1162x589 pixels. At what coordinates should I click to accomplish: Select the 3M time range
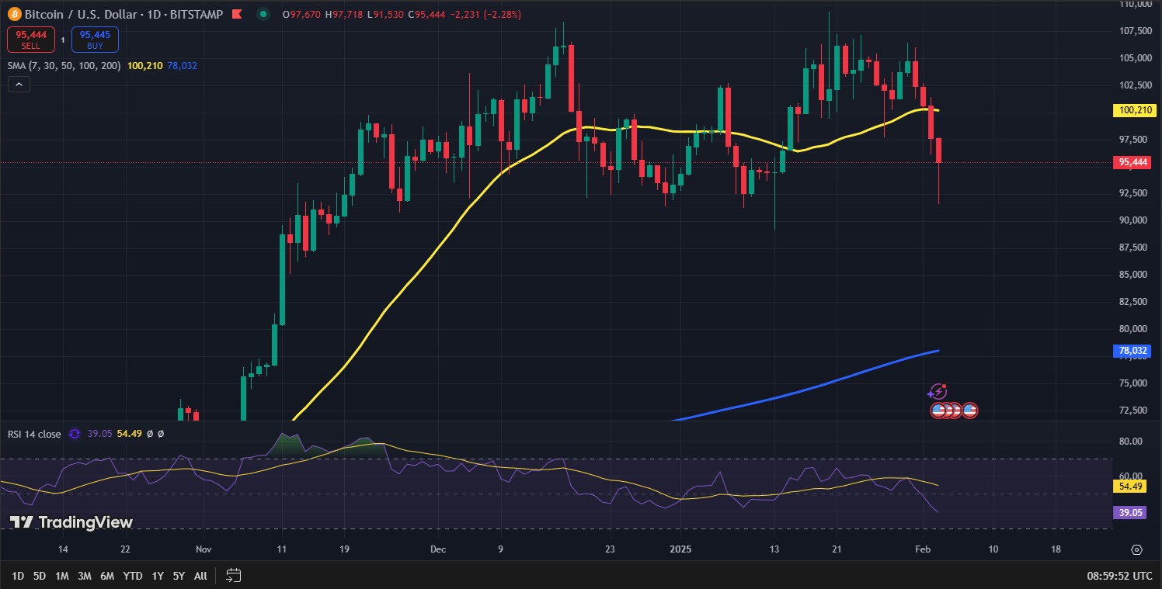(85, 576)
